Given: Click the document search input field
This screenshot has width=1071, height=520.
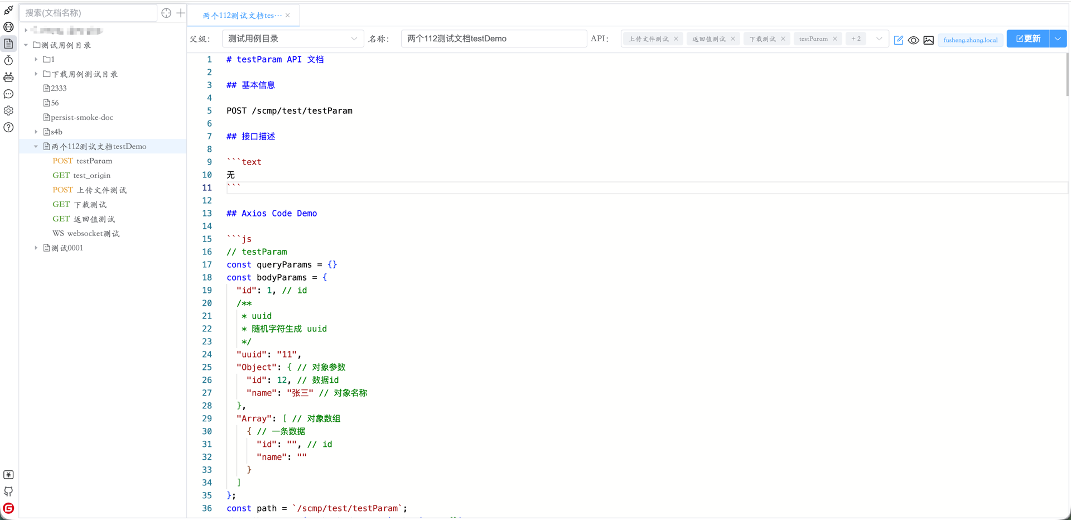Looking at the screenshot, I should 88,13.
